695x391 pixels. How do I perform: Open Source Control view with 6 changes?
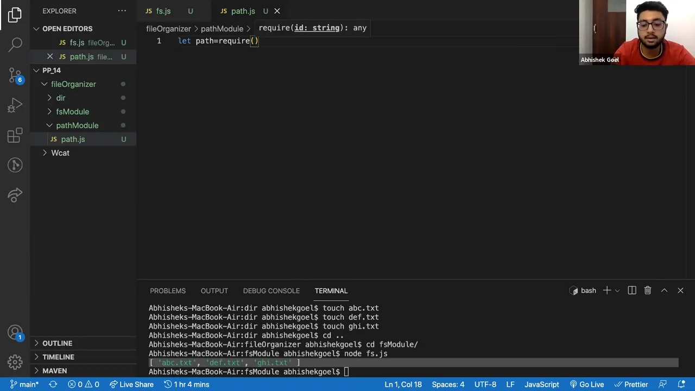click(x=15, y=75)
